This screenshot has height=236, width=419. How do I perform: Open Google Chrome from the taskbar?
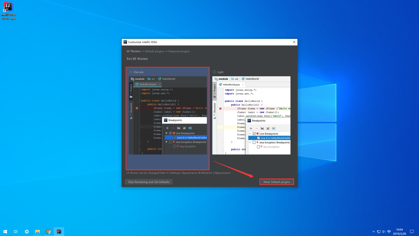(x=48, y=231)
